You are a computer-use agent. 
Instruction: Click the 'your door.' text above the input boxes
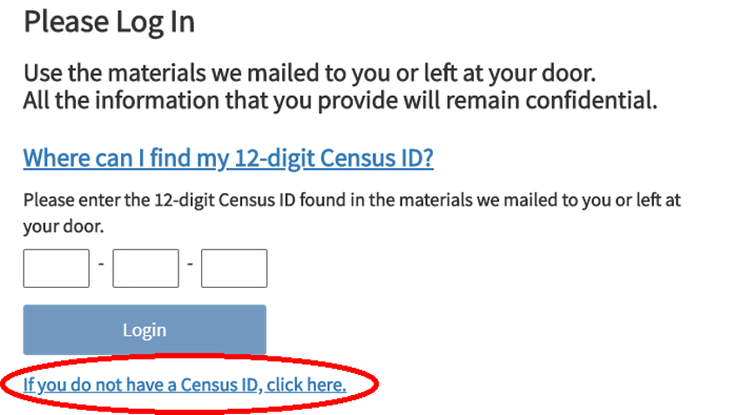pos(63,226)
